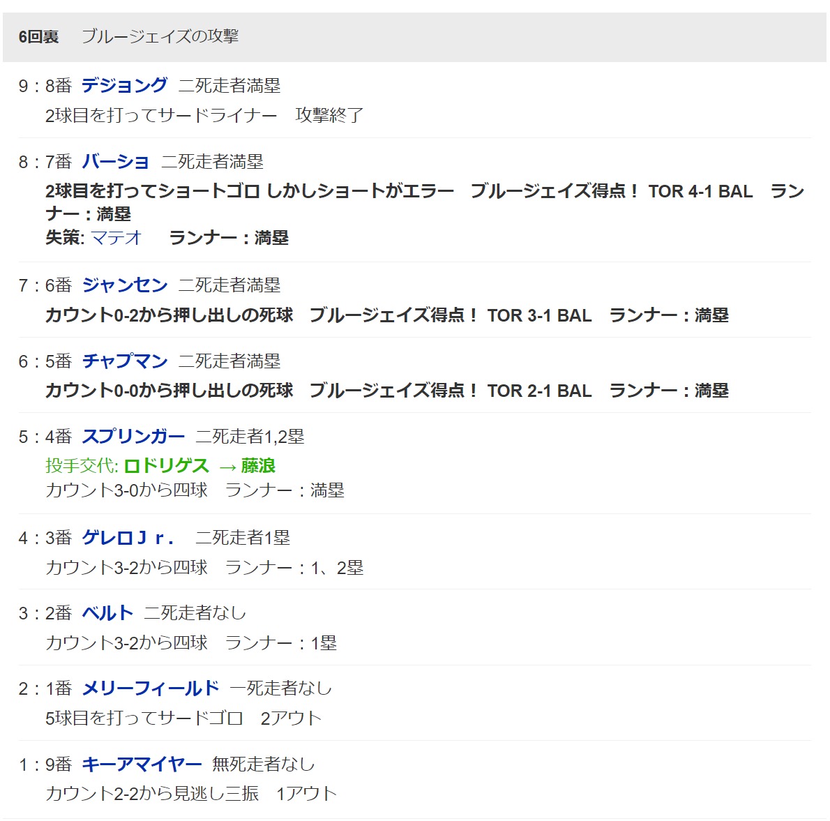The width and height of the screenshot is (830, 821).
Task: Open player link キーアマイヤー
Action: pyautogui.click(x=142, y=764)
